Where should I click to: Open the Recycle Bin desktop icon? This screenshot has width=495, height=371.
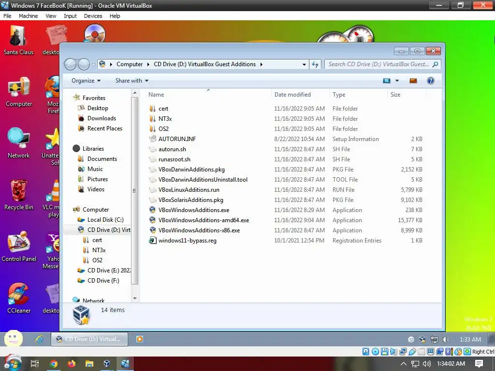[19, 195]
